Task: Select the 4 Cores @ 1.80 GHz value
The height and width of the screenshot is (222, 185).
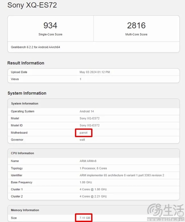Action: 93,189
